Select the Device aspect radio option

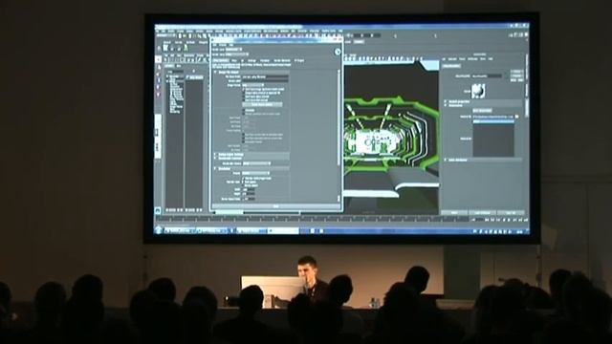click(244, 185)
